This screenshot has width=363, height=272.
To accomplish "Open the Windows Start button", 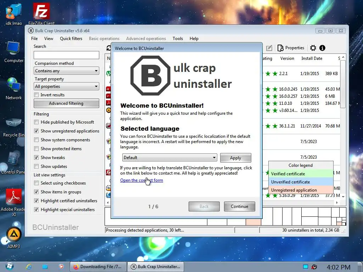I will pyautogui.click(x=9, y=266).
